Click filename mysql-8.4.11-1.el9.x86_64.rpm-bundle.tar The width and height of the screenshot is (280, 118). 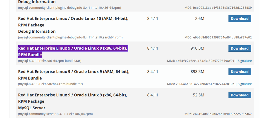50,61
